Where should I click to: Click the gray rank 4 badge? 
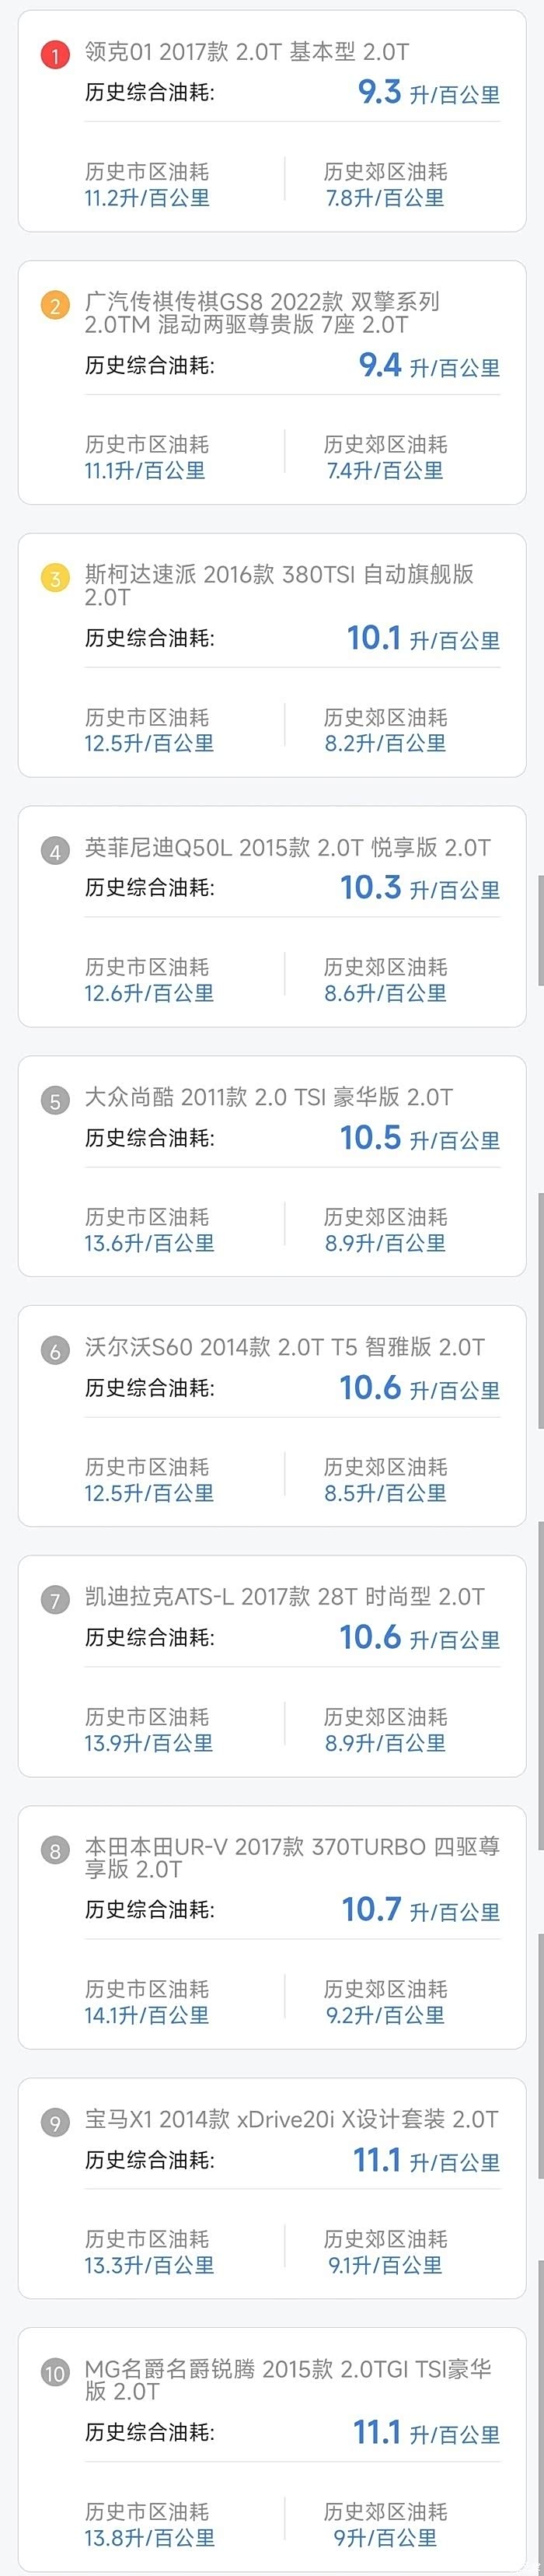[55, 851]
